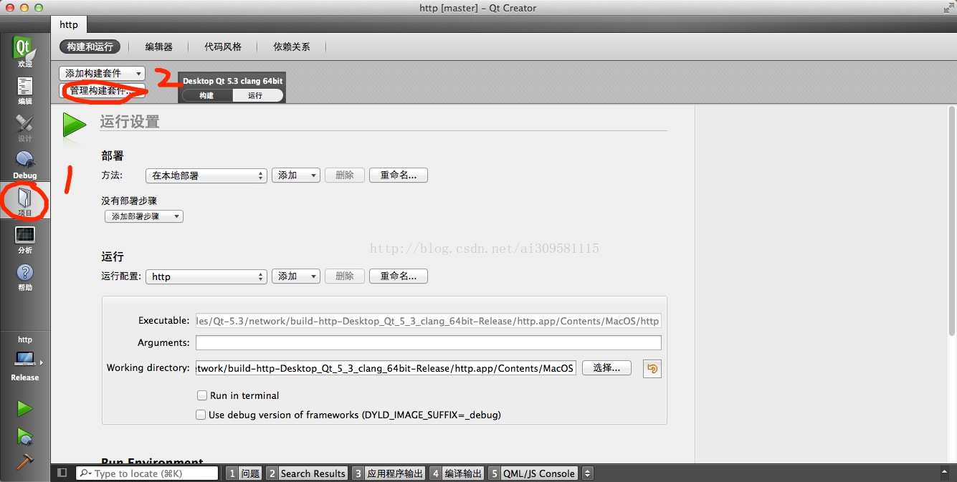Click the fullscreen icon in title bar
This screenshot has width=957, height=482.
tap(948, 8)
